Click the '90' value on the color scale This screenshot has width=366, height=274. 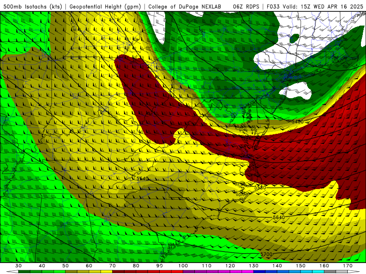tap(159, 266)
